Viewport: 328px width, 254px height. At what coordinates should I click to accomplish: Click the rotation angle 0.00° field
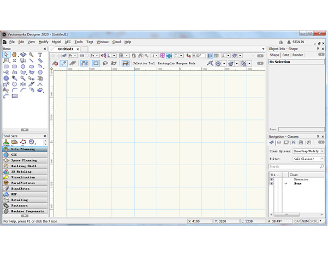(x=199, y=56)
